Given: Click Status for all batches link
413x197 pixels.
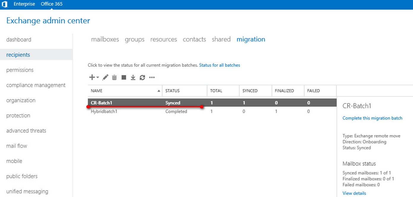Looking at the screenshot, I should 219,65.
